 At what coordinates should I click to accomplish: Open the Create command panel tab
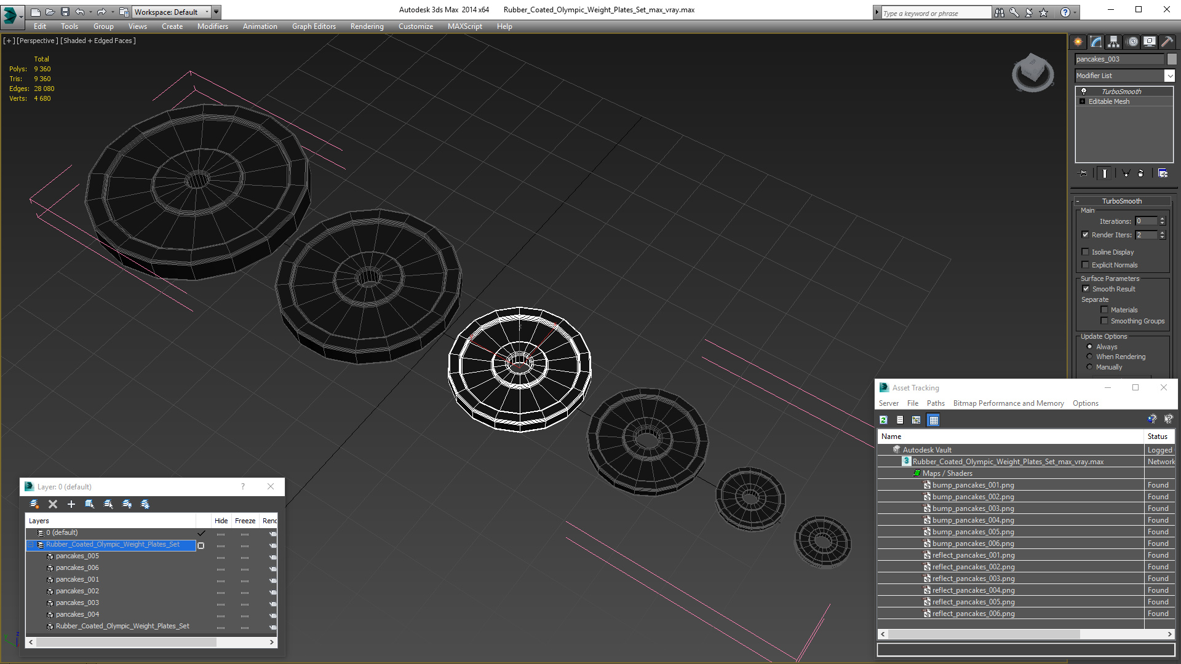point(1078,42)
